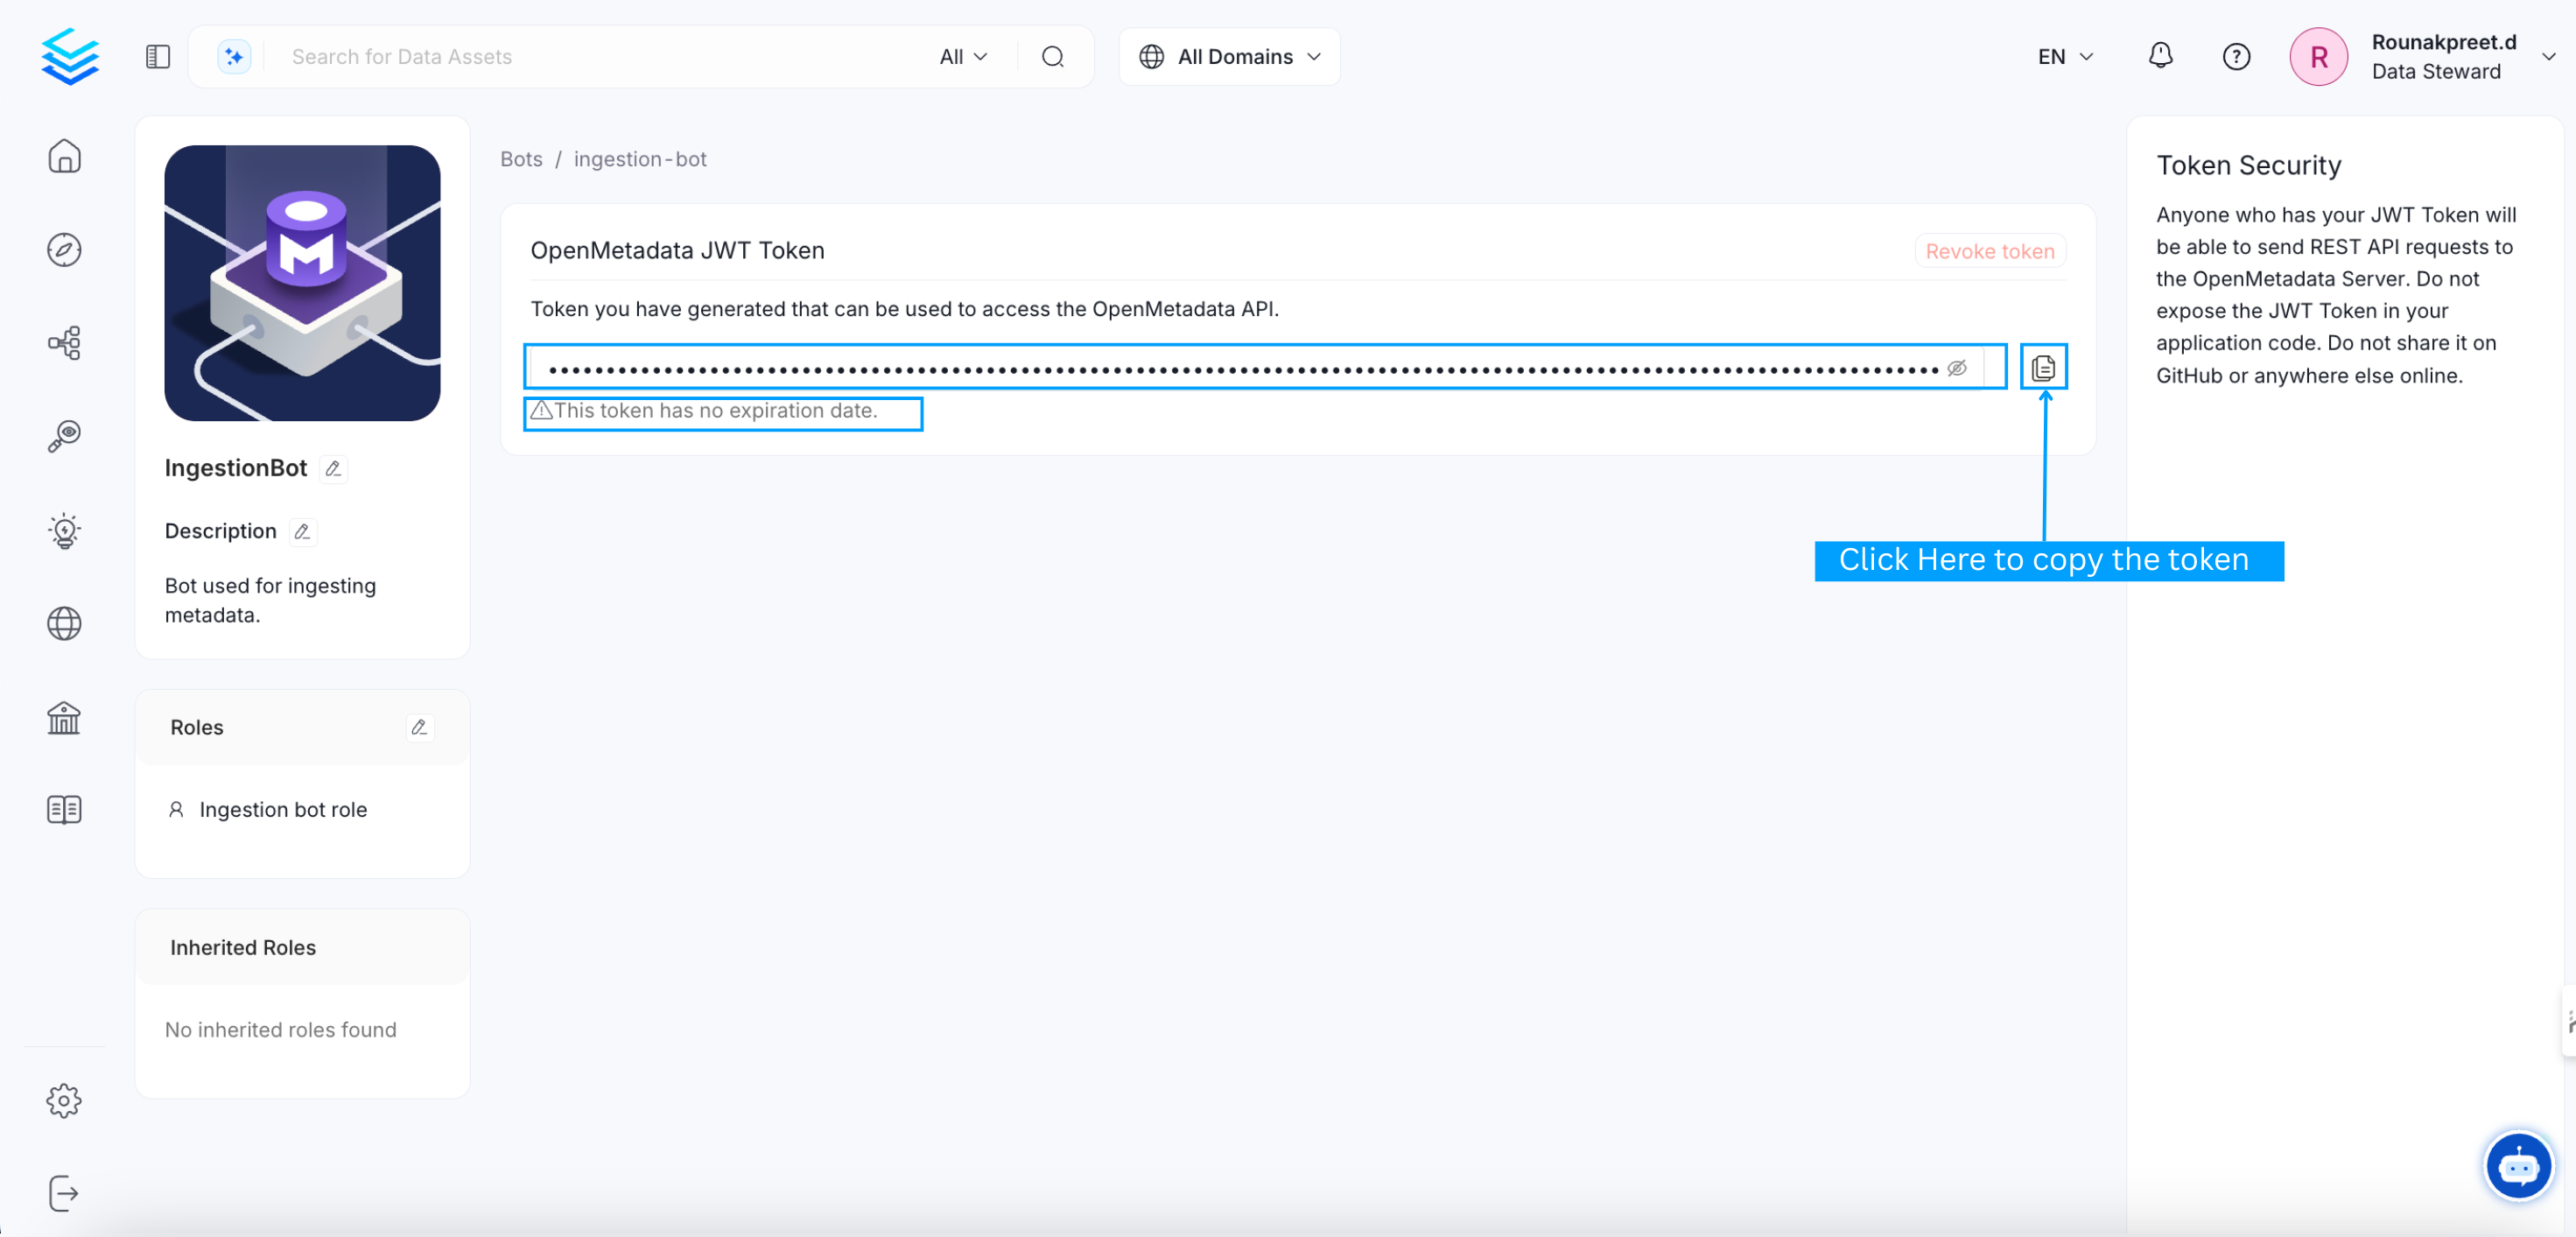Image resolution: width=2576 pixels, height=1237 pixels.
Task: Open the Rounakpreet.d account menu
Action: point(2443,57)
